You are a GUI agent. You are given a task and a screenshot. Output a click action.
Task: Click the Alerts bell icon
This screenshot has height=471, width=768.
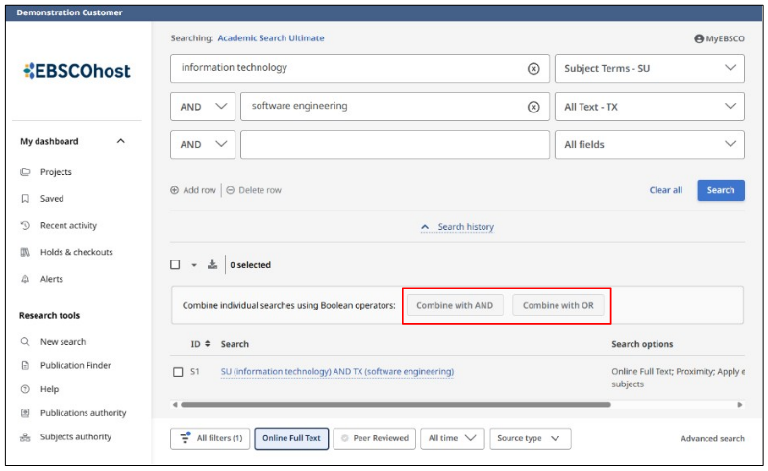(25, 279)
